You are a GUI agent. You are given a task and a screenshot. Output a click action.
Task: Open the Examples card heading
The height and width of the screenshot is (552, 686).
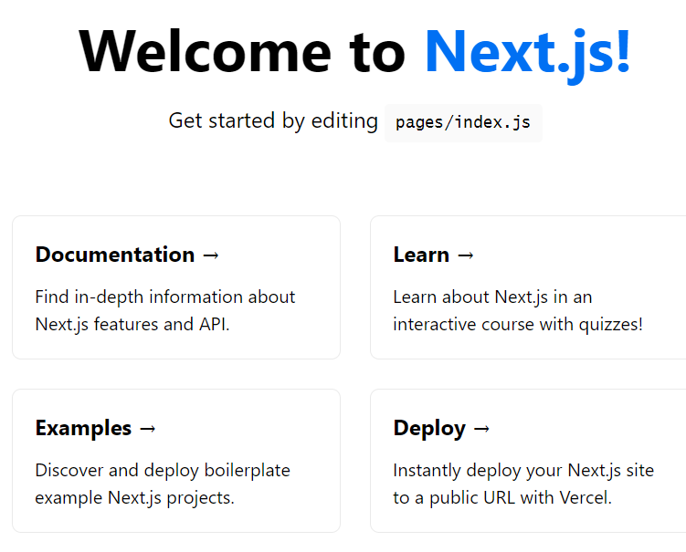click(x=83, y=428)
